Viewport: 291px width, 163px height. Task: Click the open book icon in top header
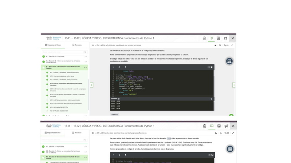point(211,38)
